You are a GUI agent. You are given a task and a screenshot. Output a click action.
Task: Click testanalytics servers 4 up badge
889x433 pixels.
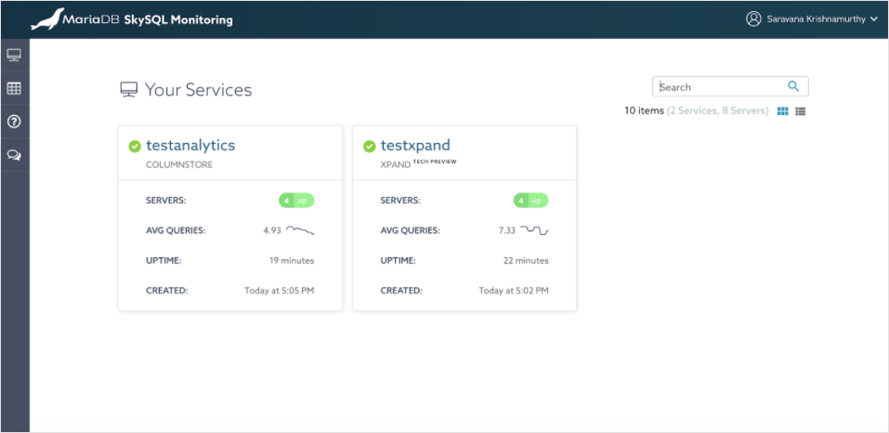pos(296,201)
